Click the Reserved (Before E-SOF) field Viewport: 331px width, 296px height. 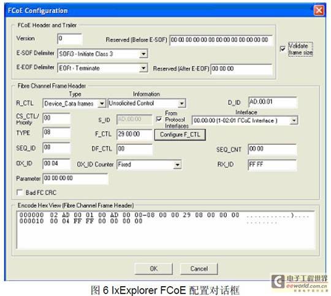(x=221, y=40)
